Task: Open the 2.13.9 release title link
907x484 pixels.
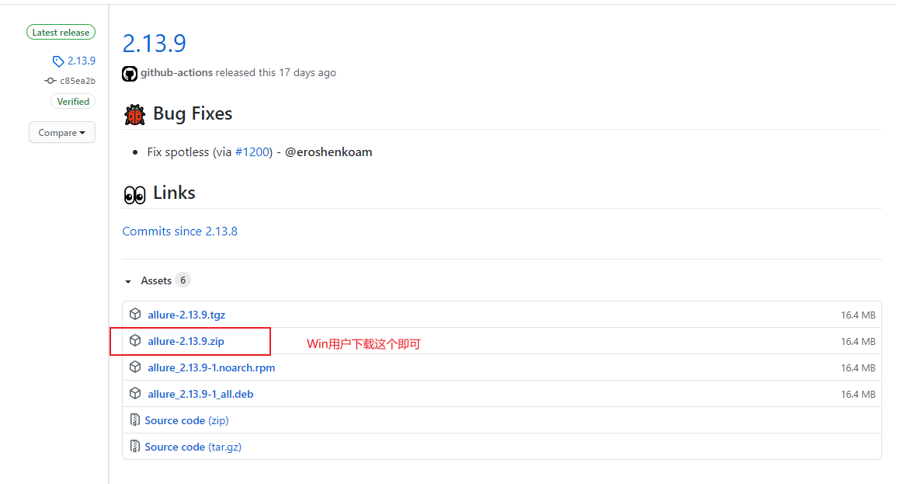Action: pos(155,44)
